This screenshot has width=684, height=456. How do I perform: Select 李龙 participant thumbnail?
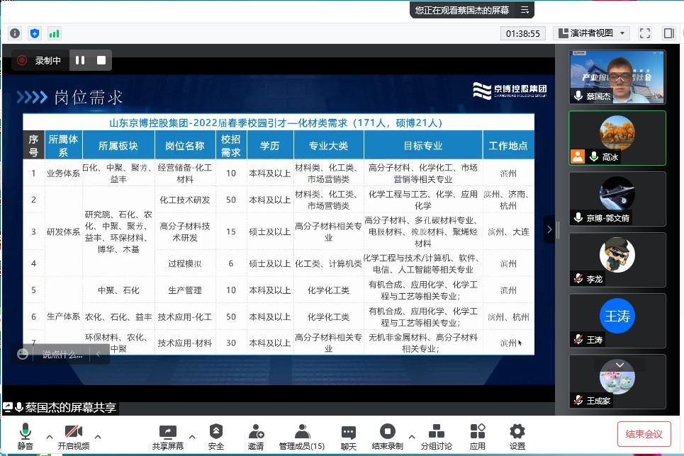[x=617, y=260]
